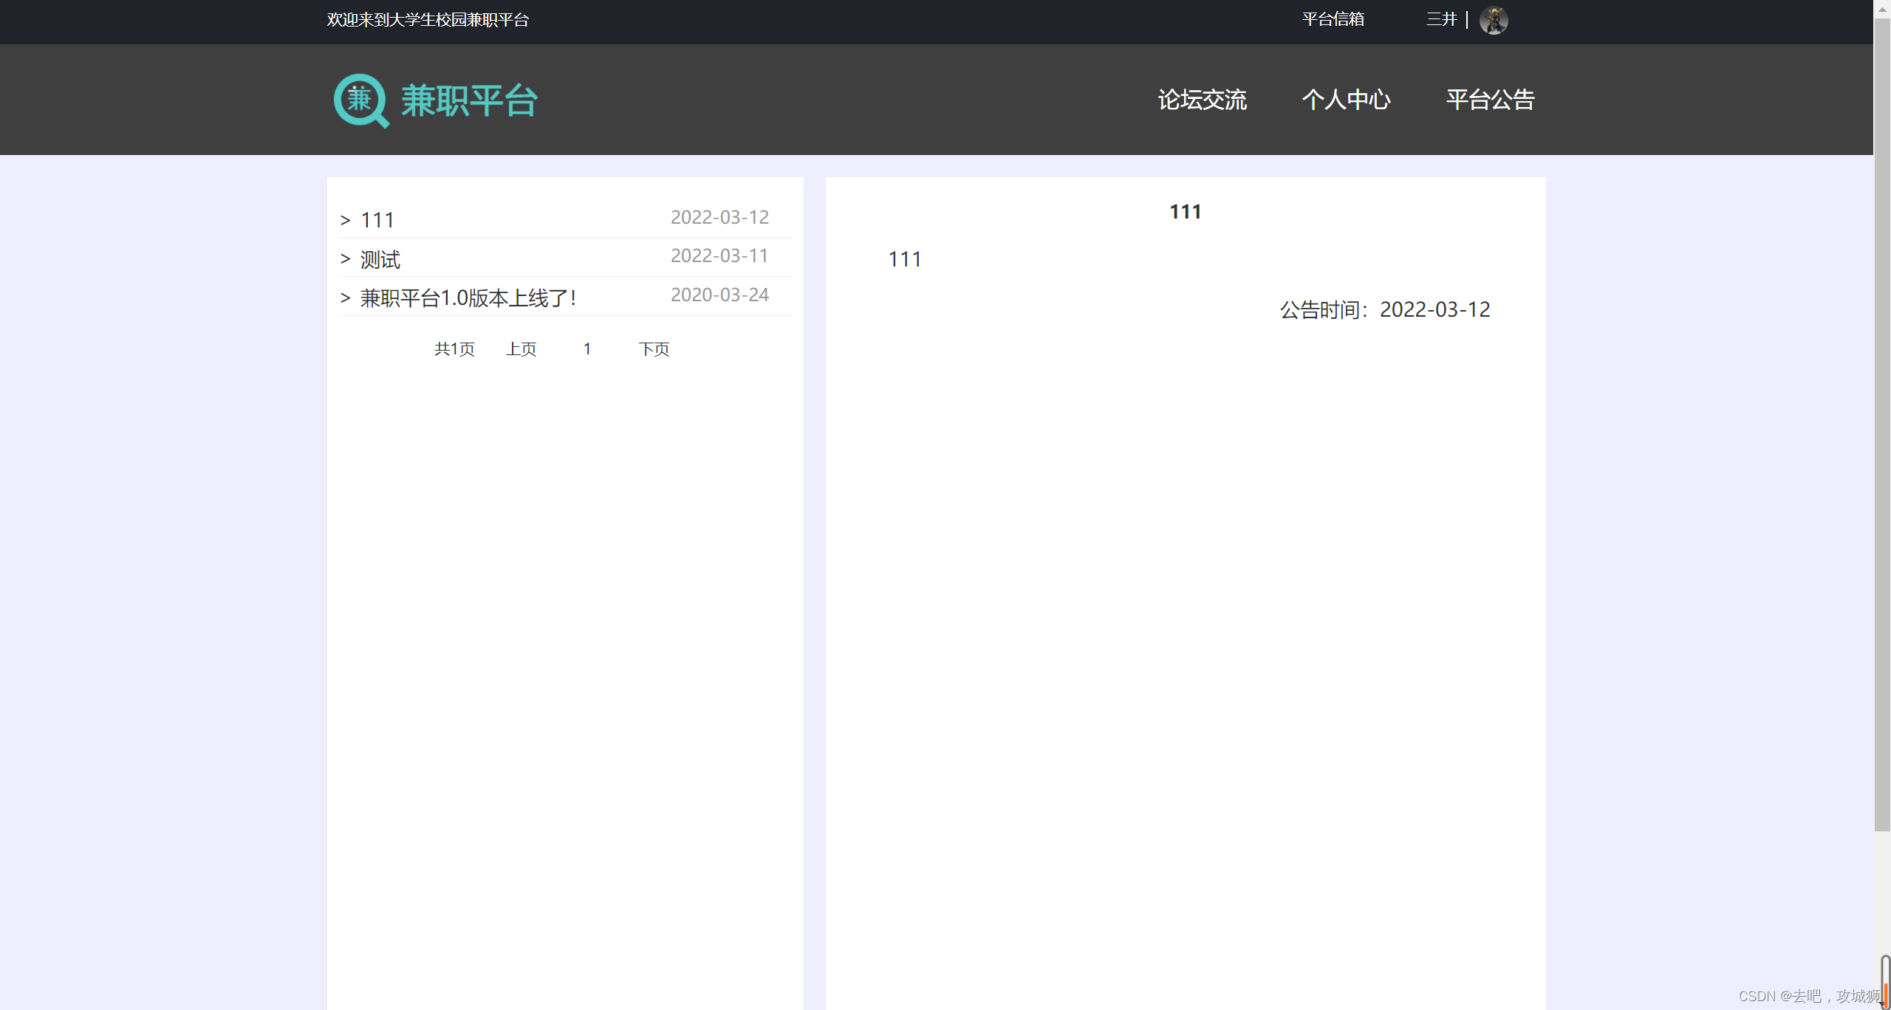The image size is (1891, 1010).
Task: Click the 共1页 page count
Action: (454, 349)
